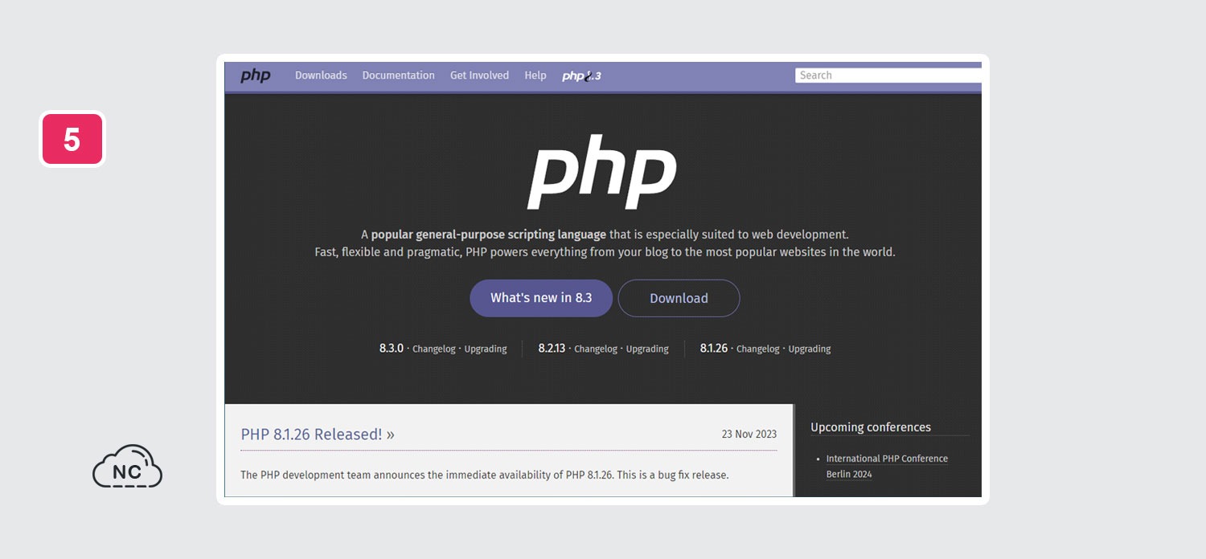This screenshot has width=1206, height=559.
Task: Open the Changelog link for 8.3.0
Action: pos(434,349)
